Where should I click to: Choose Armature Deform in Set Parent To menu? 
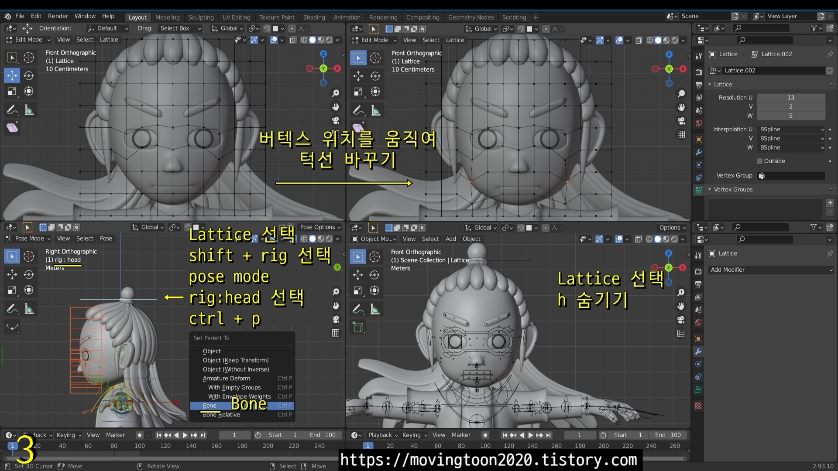pyautogui.click(x=242, y=378)
